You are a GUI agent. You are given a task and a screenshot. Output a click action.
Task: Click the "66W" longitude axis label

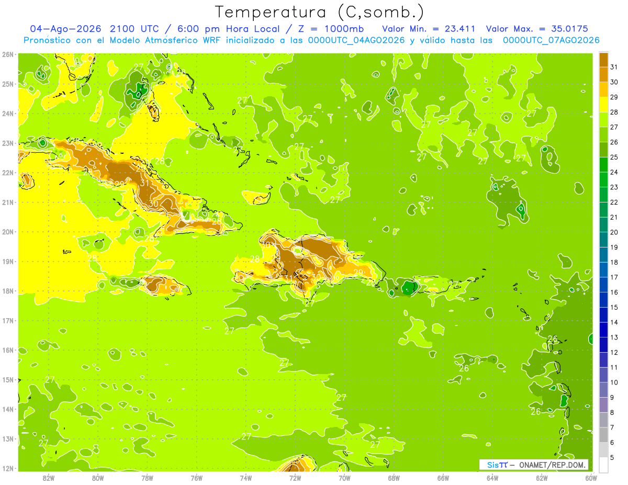(443, 478)
